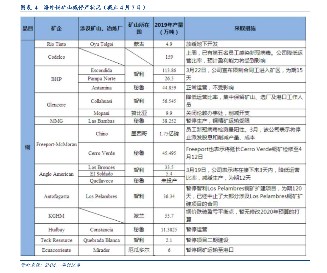
Task: Select the Escondida mine cell
Action: point(102,70)
